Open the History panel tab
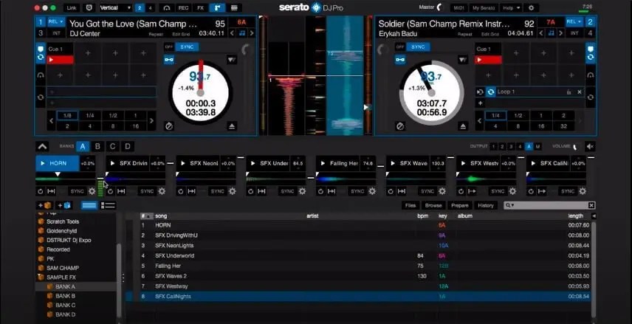632x324 pixels. (x=485, y=205)
